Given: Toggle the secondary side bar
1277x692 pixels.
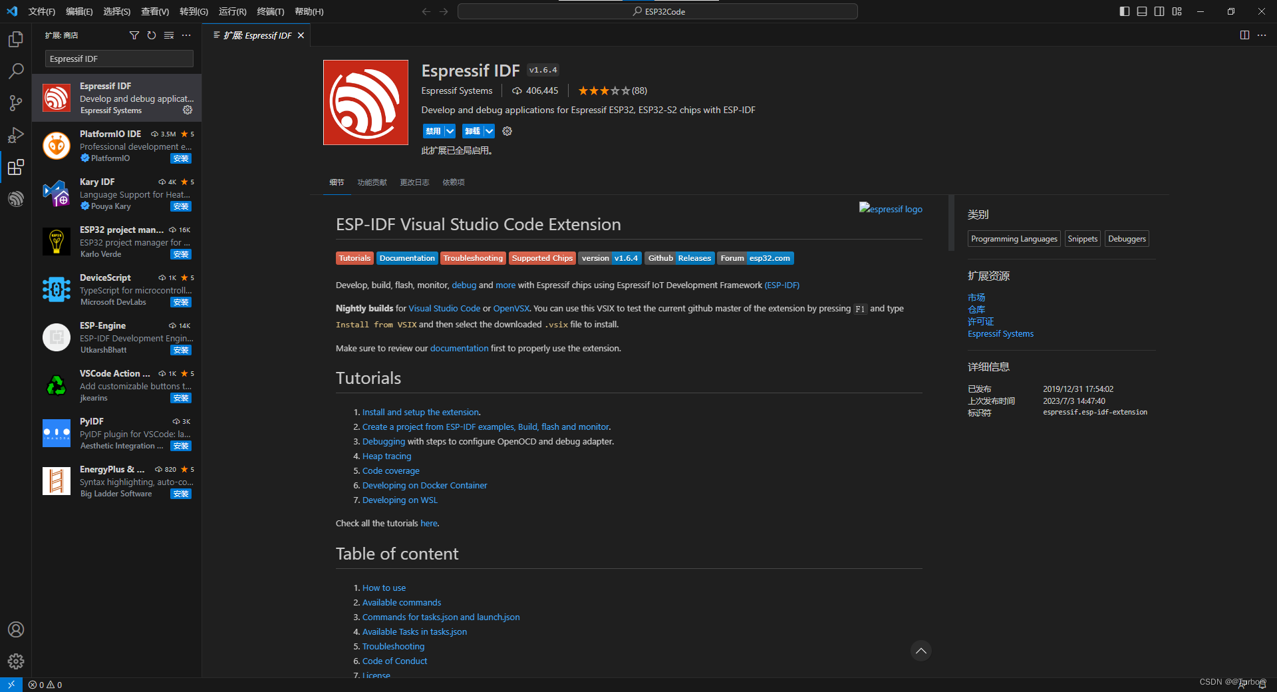Looking at the screenshot, I should pos(1159,11).
